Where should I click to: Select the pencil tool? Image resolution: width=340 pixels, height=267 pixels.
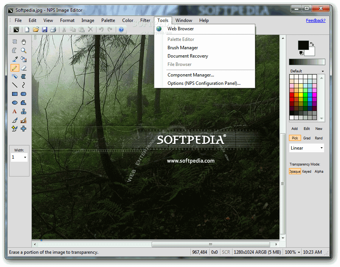pos(15,68)
